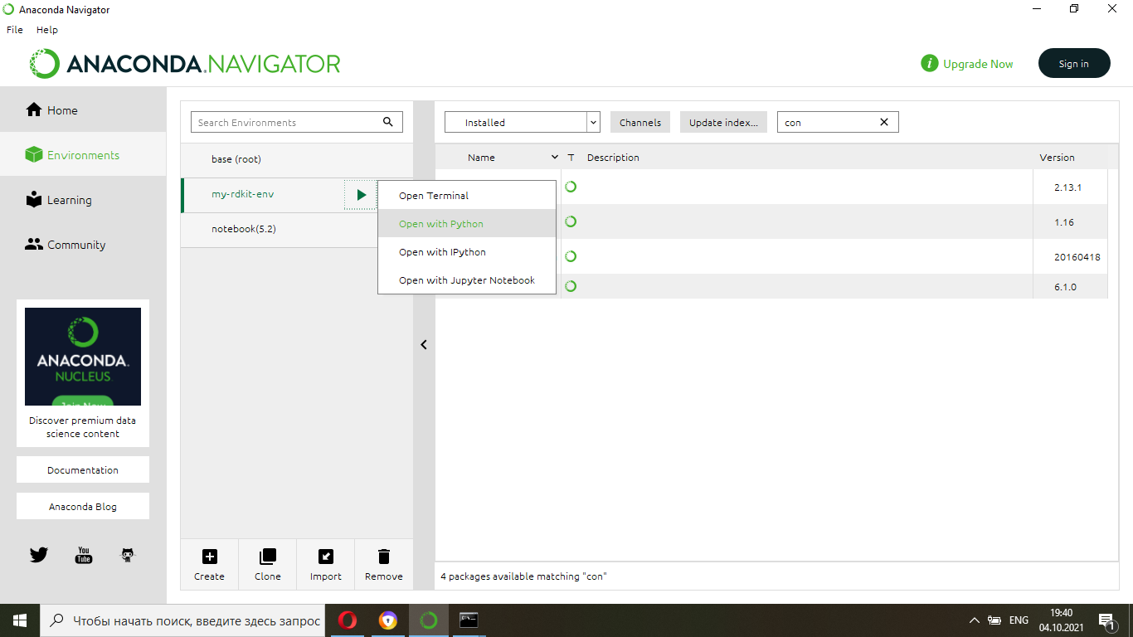Import an environment

coord(326,564)
